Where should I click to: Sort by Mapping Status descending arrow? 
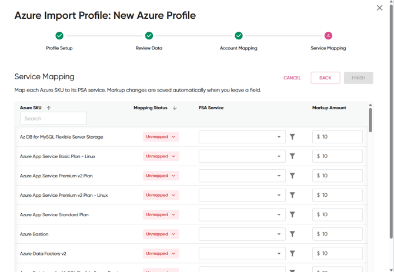coord(175,108)
